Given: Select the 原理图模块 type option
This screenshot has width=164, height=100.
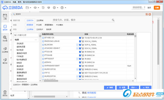Looking at the screenshot, I should 49,25.
